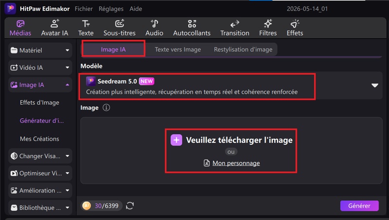389x220 pixels.
Task: Click the Optimiseur Vi... icon
Action: tap(14, 173)
